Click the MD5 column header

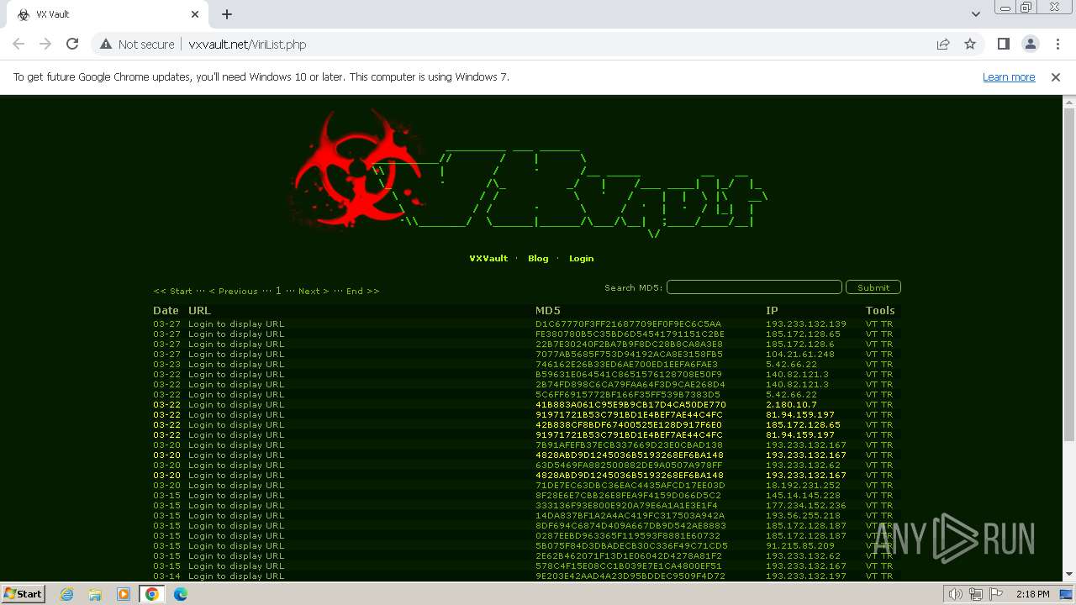(547, 310)
